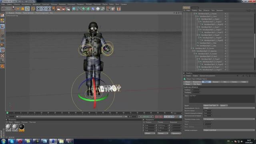Open the Координаты attributes tab
The image size is (256, 144).
197,82
